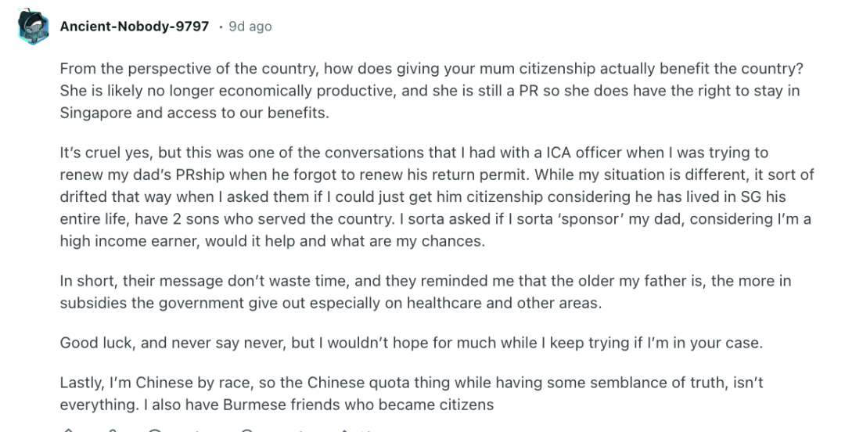845x432 pixels.
Task: Click the Ancient-Nobody-9797 user avatar
Action: pos(33,27)
